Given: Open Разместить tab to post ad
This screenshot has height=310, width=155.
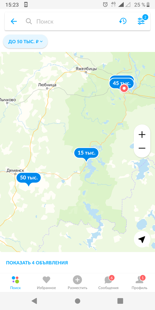Looking at the screenshot, I should (78, 283).
